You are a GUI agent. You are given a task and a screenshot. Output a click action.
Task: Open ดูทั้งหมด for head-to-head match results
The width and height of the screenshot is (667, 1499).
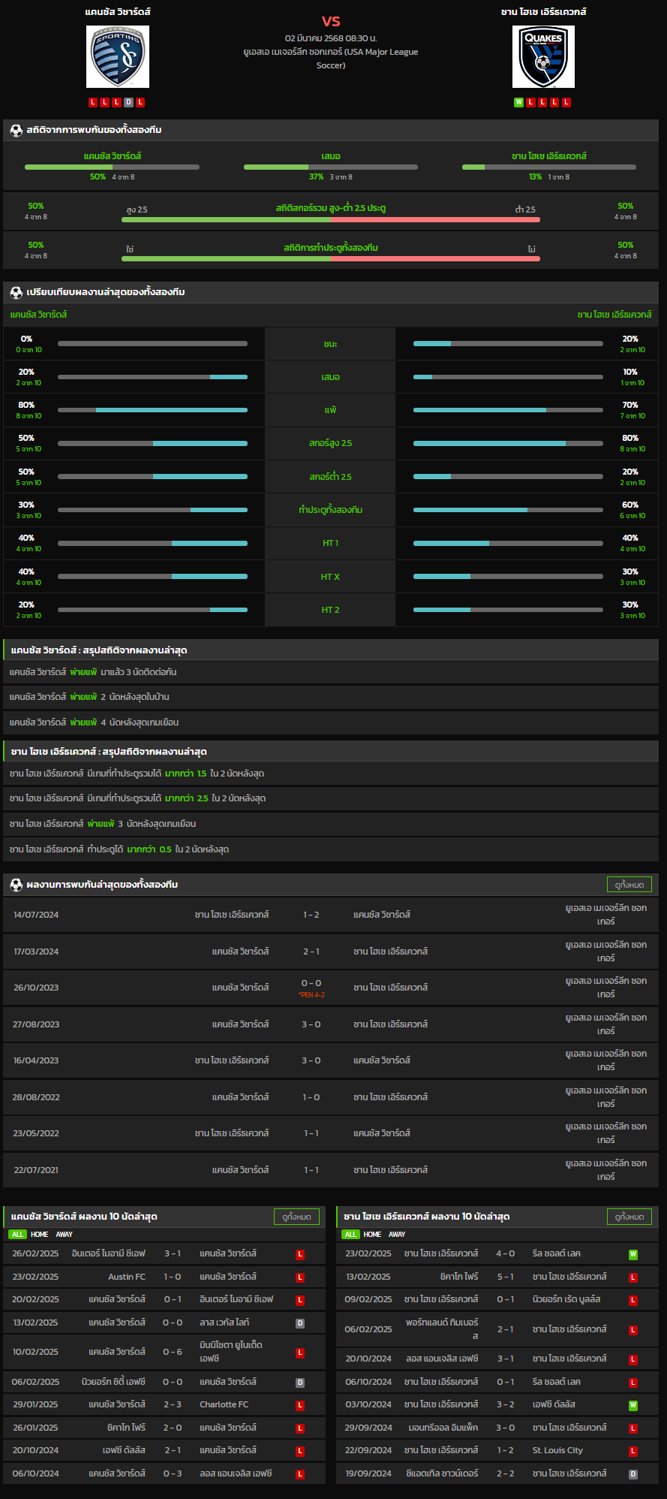click(629, 885)
